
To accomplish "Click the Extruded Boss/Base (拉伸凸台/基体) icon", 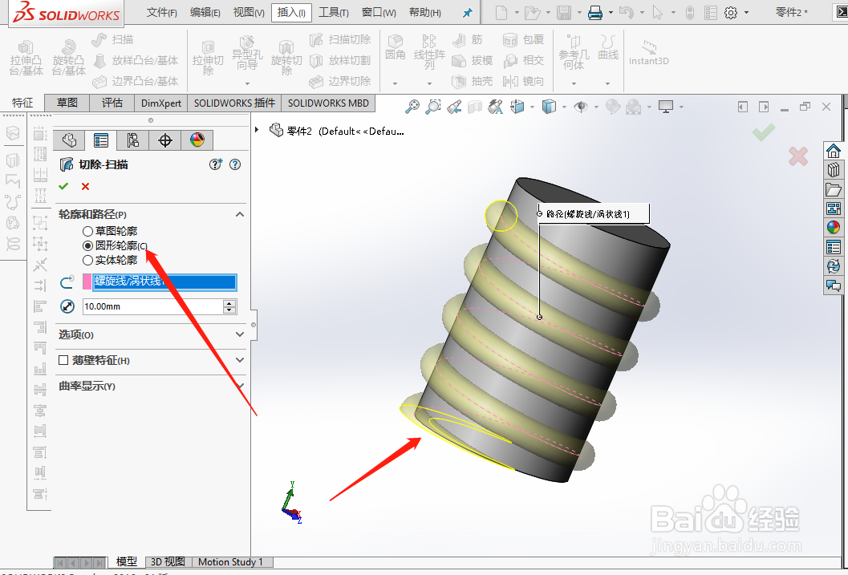I will (26, 58).
